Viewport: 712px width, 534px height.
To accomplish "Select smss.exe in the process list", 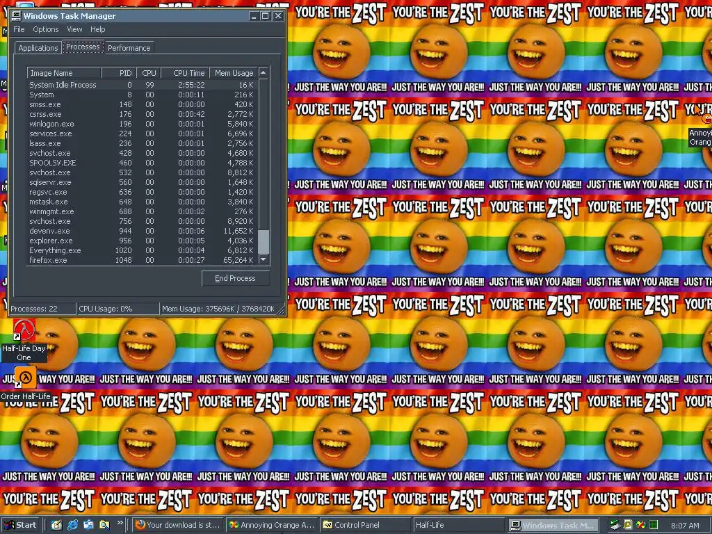I will pyautogui.click(x=142, y=104).
